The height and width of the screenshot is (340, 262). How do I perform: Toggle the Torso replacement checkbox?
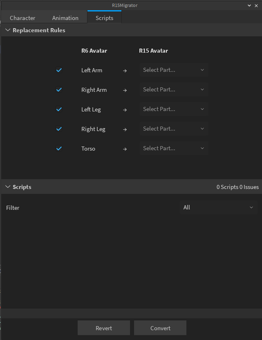pyautogui.click(x=59, y=149)
